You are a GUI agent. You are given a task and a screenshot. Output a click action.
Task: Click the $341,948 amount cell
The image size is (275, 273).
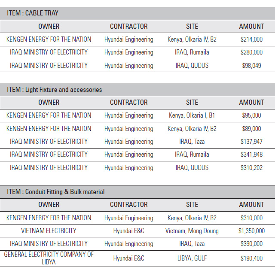[251, 155]
